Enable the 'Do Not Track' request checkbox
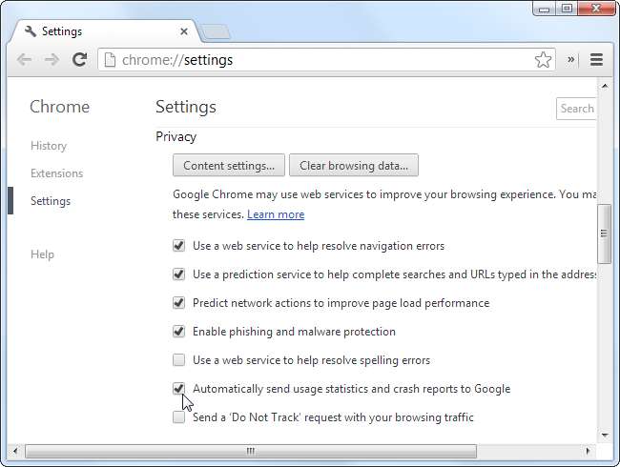This screenshot has height=467, width=620. (179, 417)
